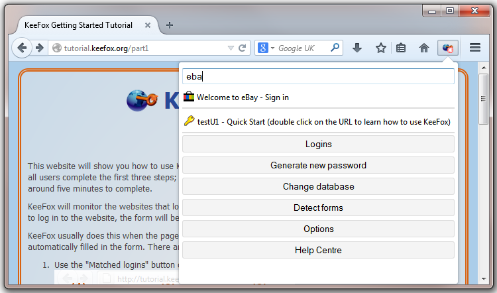Click the KeeFox search field containing eba
Image resolution: width=497 pixels, height=293 pixels.
318,76
